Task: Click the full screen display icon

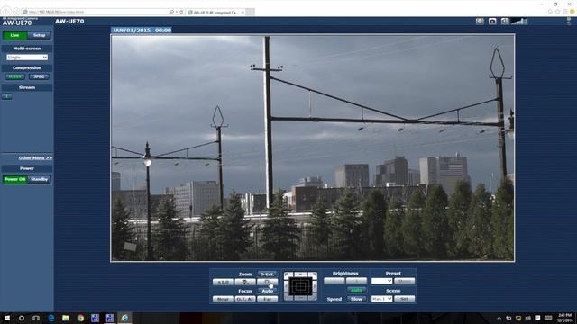Action: [480, 22]
